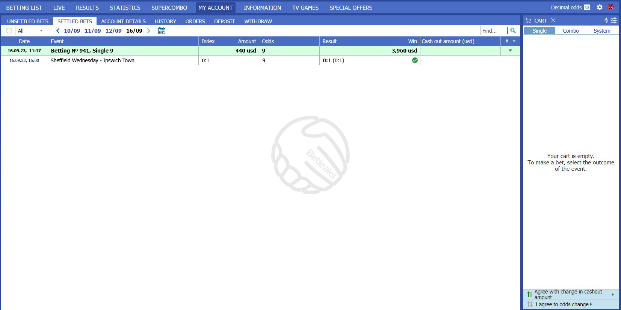Click the Betting № 941, Single 9 row

point(261,51)
